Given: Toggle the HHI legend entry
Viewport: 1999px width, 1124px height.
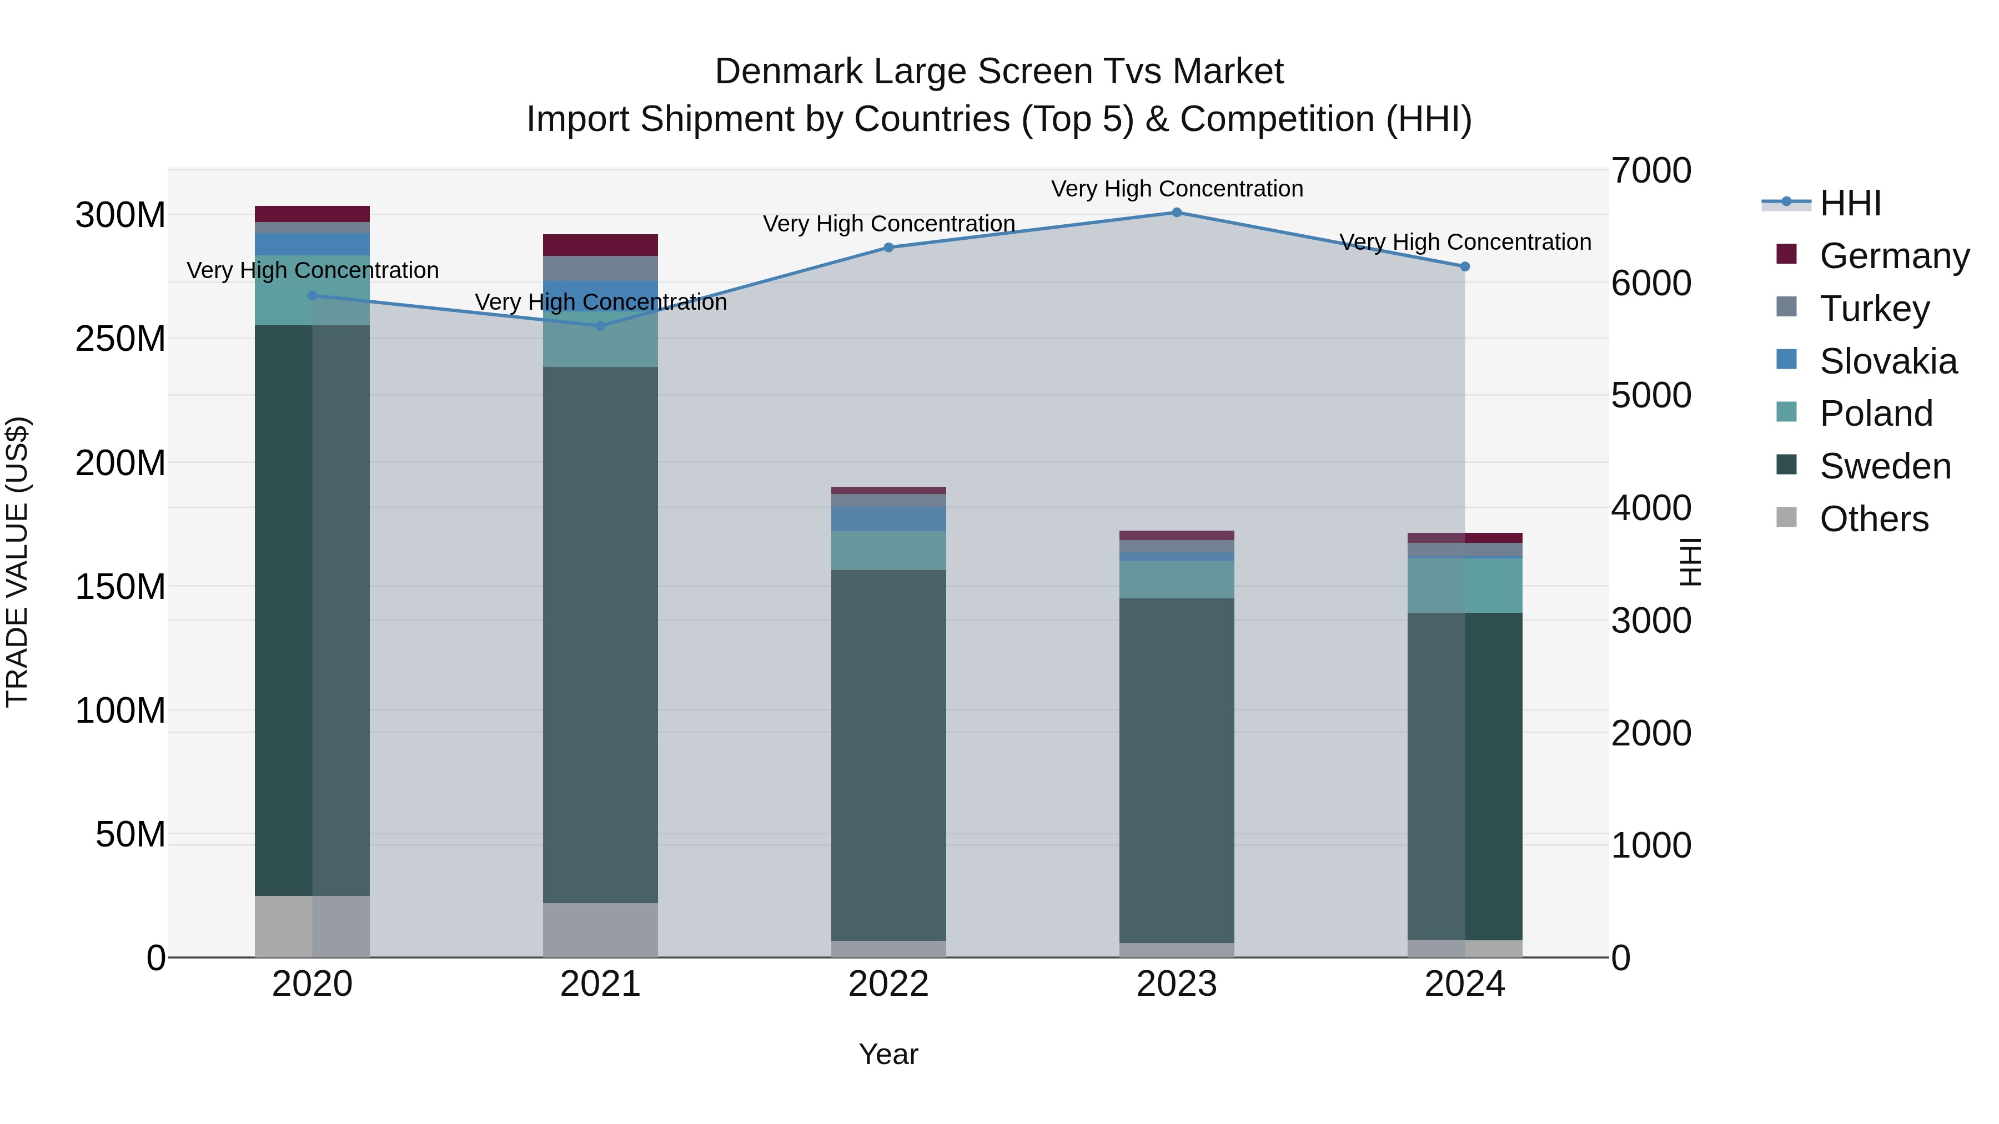Looking at the screenshot, I should point(1821,203).
